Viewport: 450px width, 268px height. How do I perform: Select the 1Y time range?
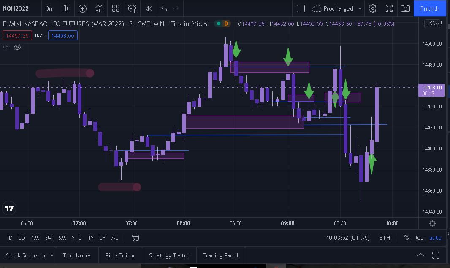coord(91,238)
